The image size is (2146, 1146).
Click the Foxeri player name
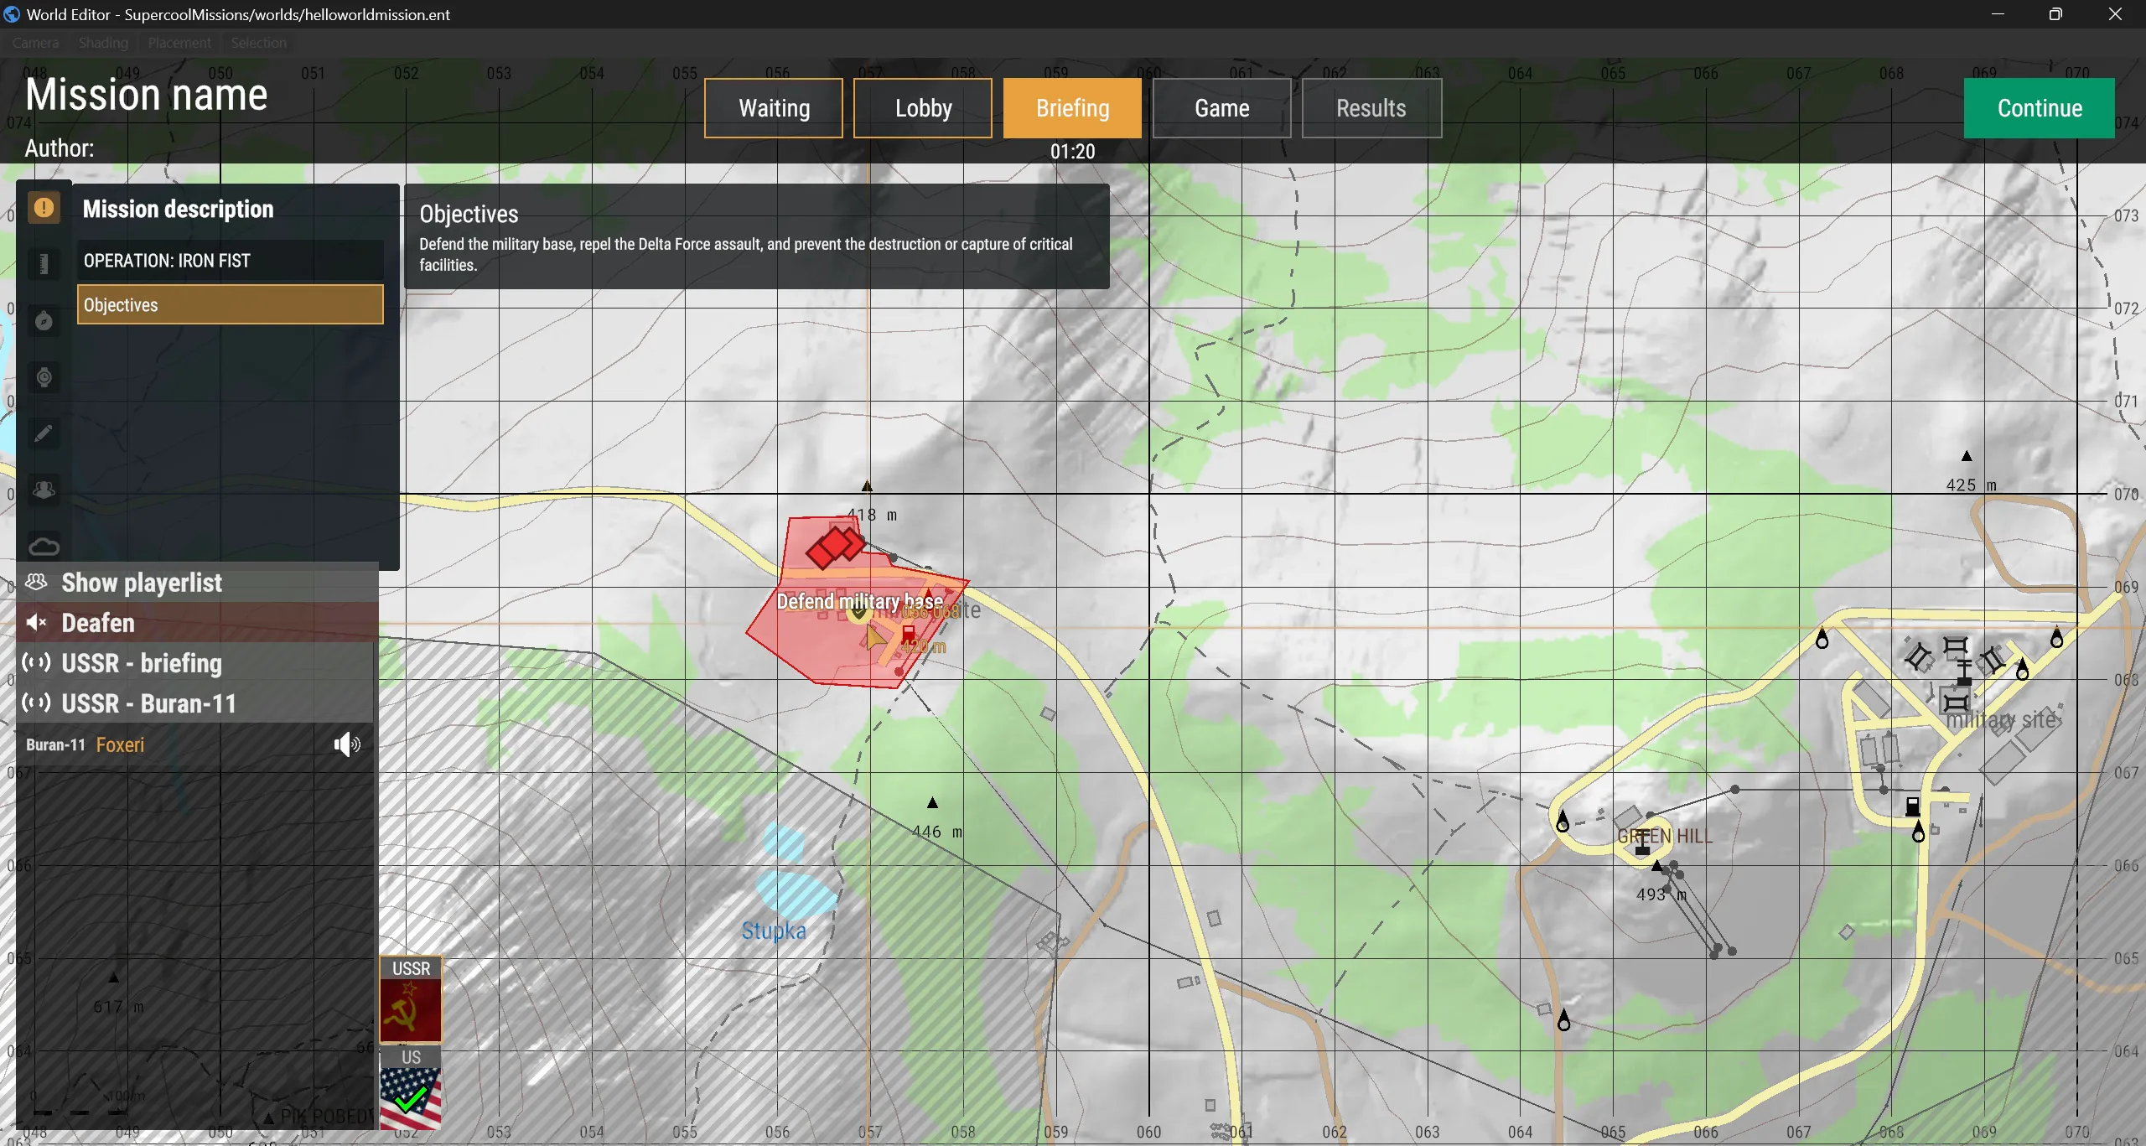pos(120,744)
